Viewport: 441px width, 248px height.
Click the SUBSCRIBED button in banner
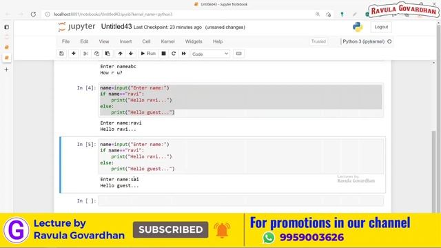pos(170,229)
